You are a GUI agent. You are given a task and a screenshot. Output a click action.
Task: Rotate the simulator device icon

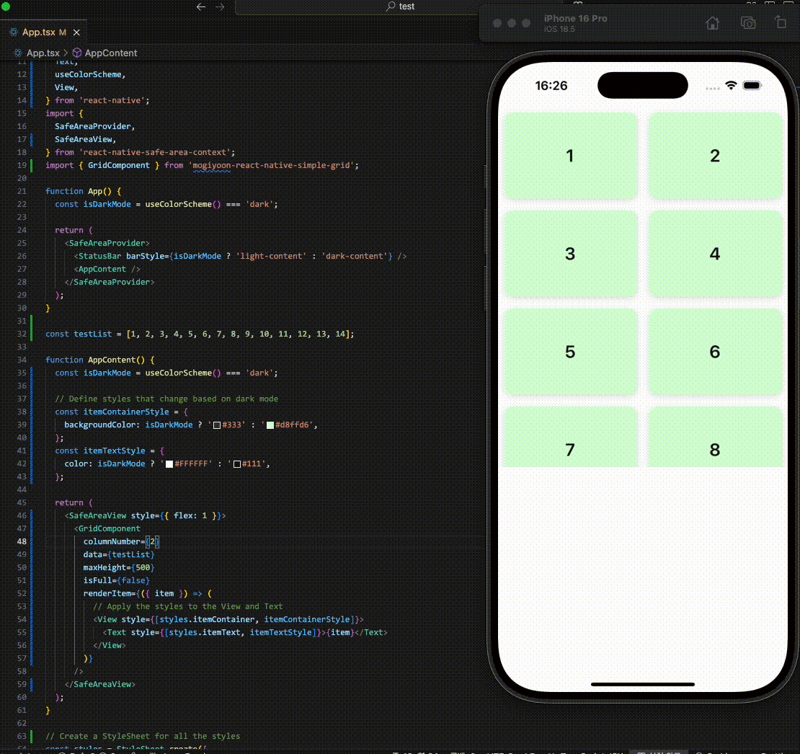point(781,22)
